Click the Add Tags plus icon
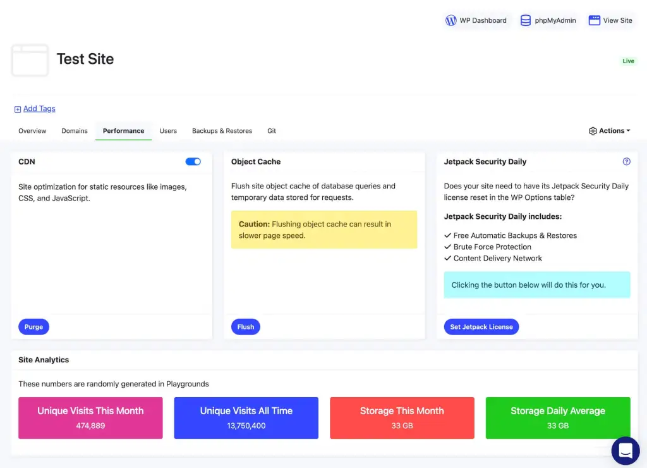Image resolution: width=647 pixels, height=468 pixels. 17,109
